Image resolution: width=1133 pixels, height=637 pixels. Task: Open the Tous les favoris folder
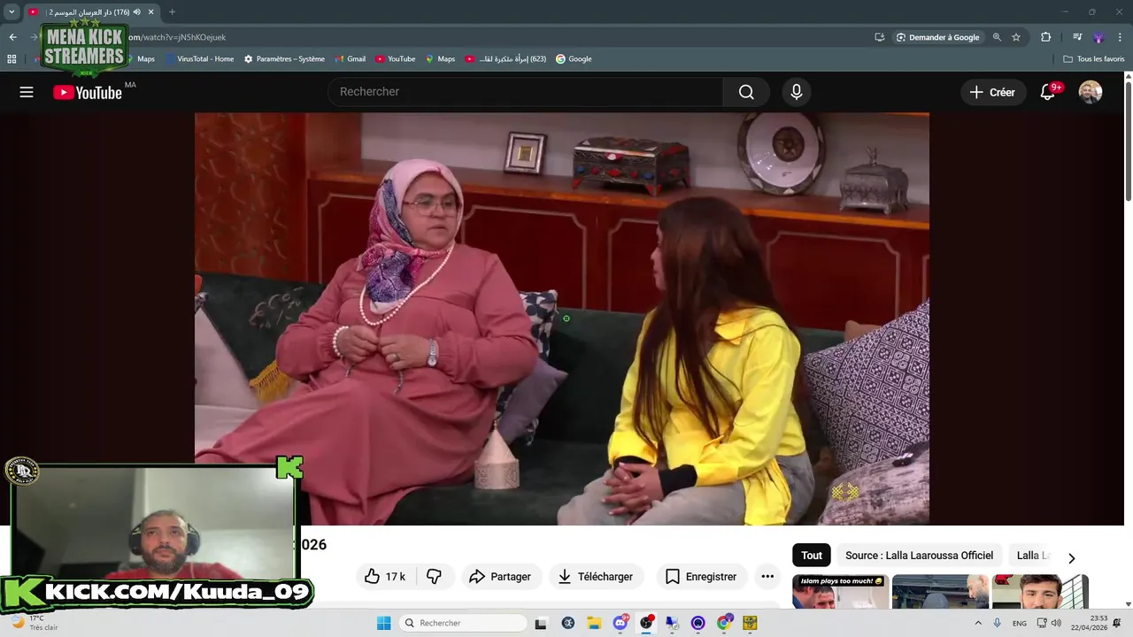coord(1093,59)
